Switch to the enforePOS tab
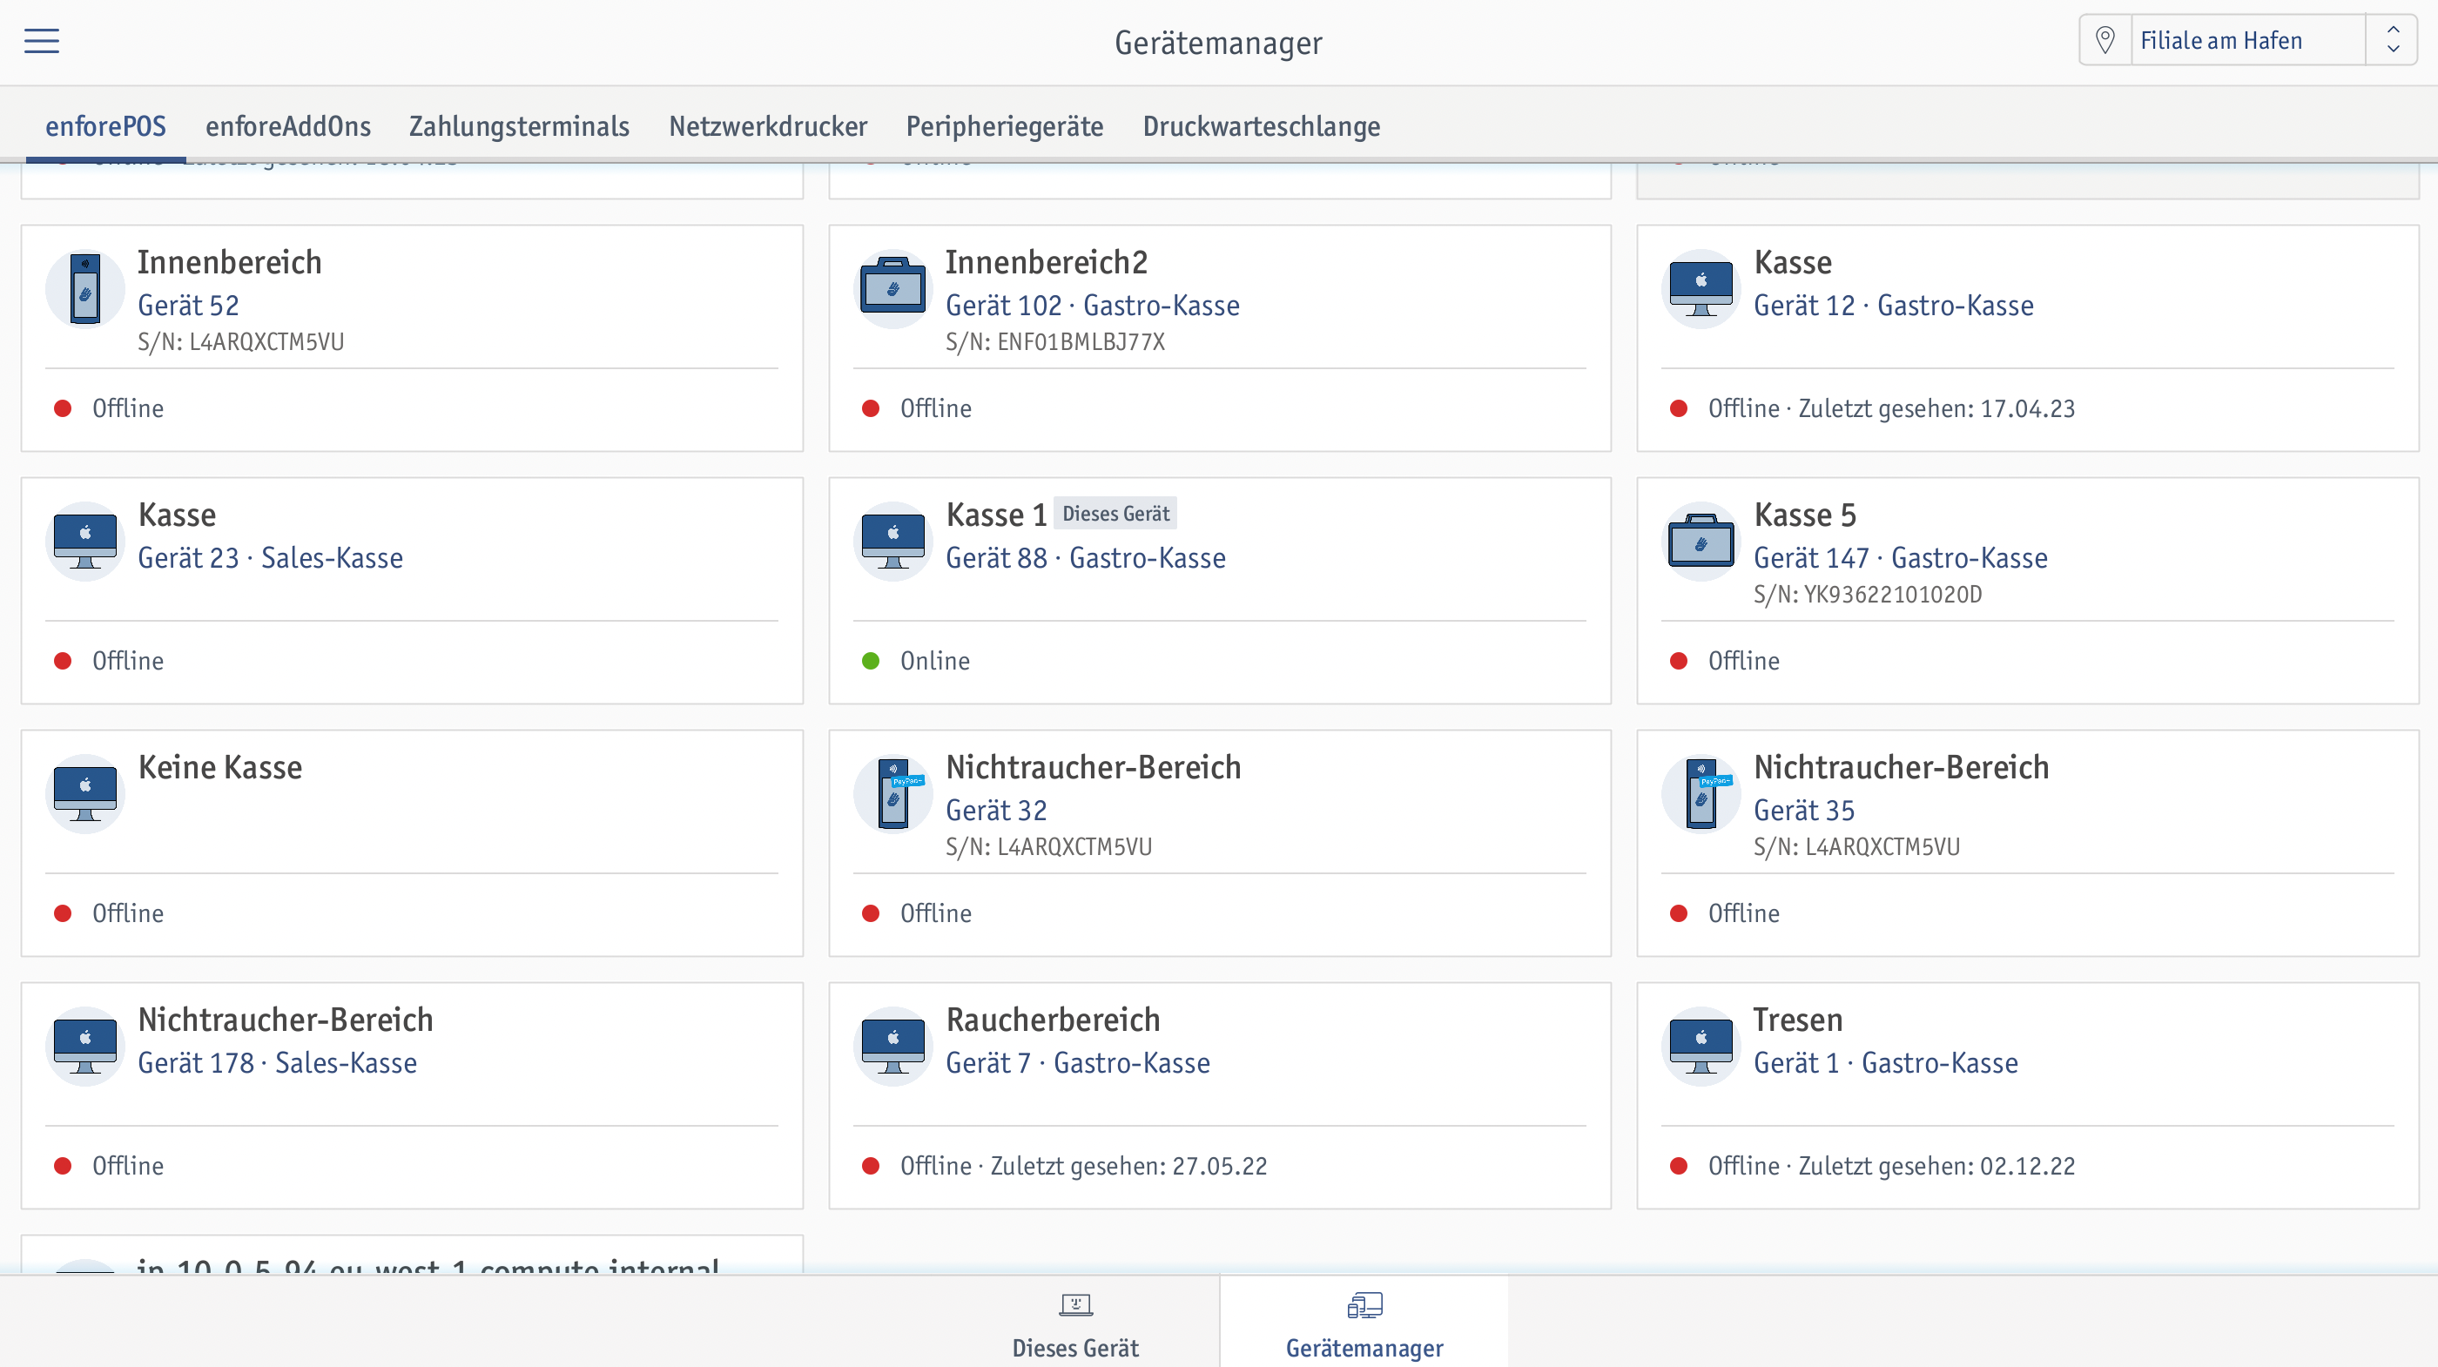The height and width of the screenshot is (1367, 2438). coord(106,126)
